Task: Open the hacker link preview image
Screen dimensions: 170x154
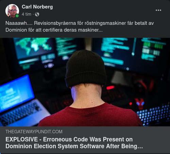Action: click(x=85, y=82)
